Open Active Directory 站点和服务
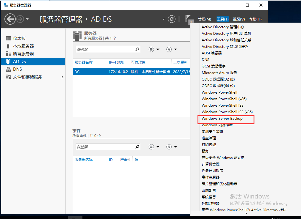Image resolution: width=301 pixels, height=219 pixels. pyautogui.click(x=224, y=47)
